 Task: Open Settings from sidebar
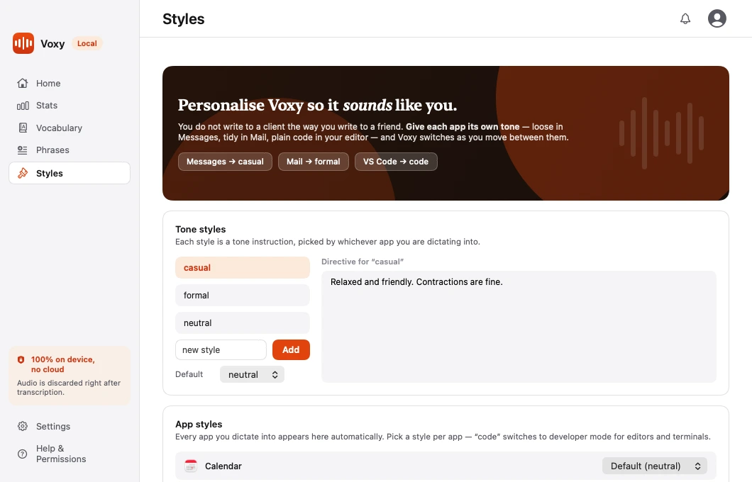pos(70,426)
